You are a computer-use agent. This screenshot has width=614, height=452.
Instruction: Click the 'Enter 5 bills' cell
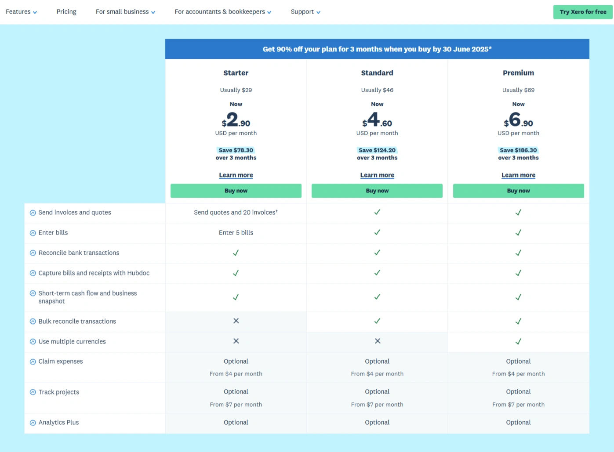coord(236,233)
